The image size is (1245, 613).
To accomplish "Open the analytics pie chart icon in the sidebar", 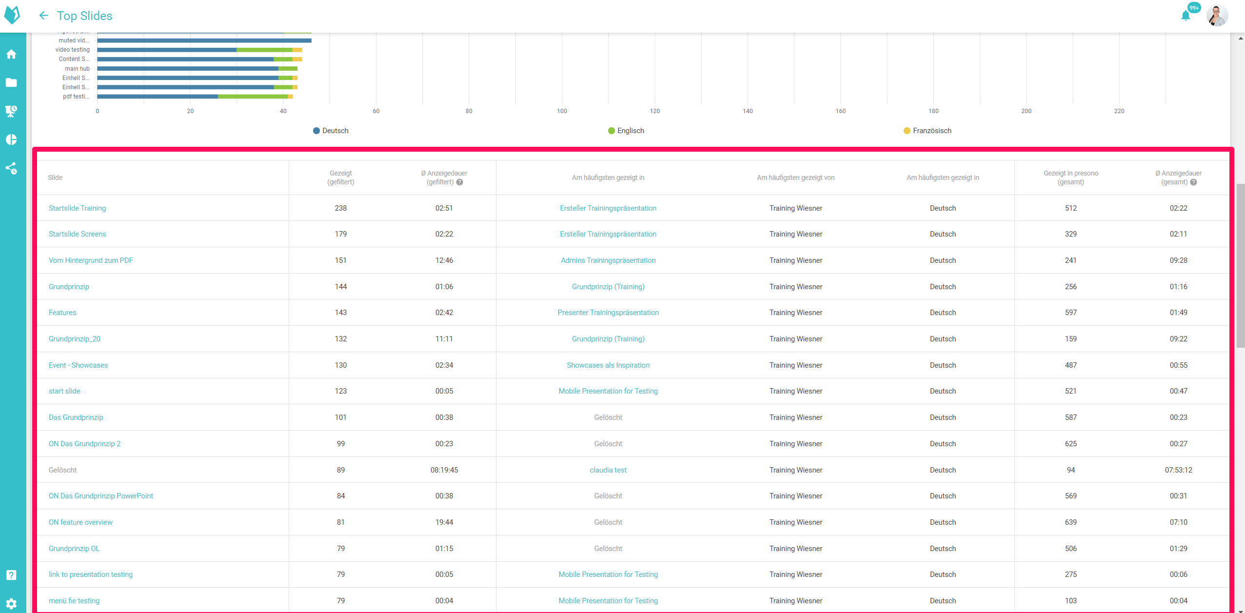I will [11, 140].
